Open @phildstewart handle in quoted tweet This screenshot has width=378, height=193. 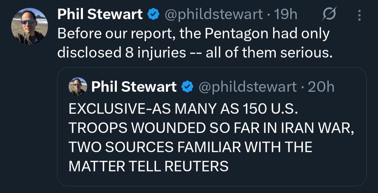point(248,87)
